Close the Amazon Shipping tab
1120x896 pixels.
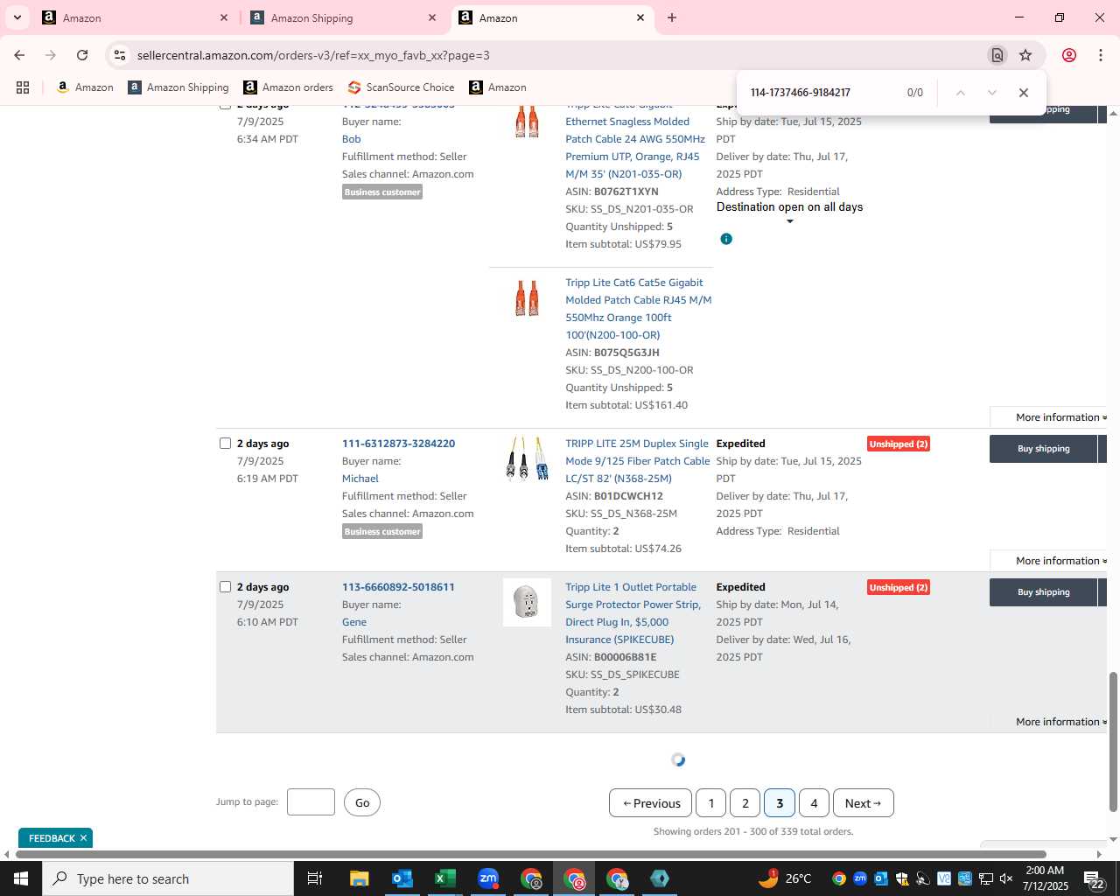432,17
